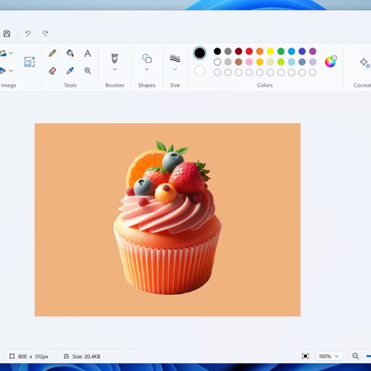Open the Cocreator sparkle icon

click(x=365, y=62)
